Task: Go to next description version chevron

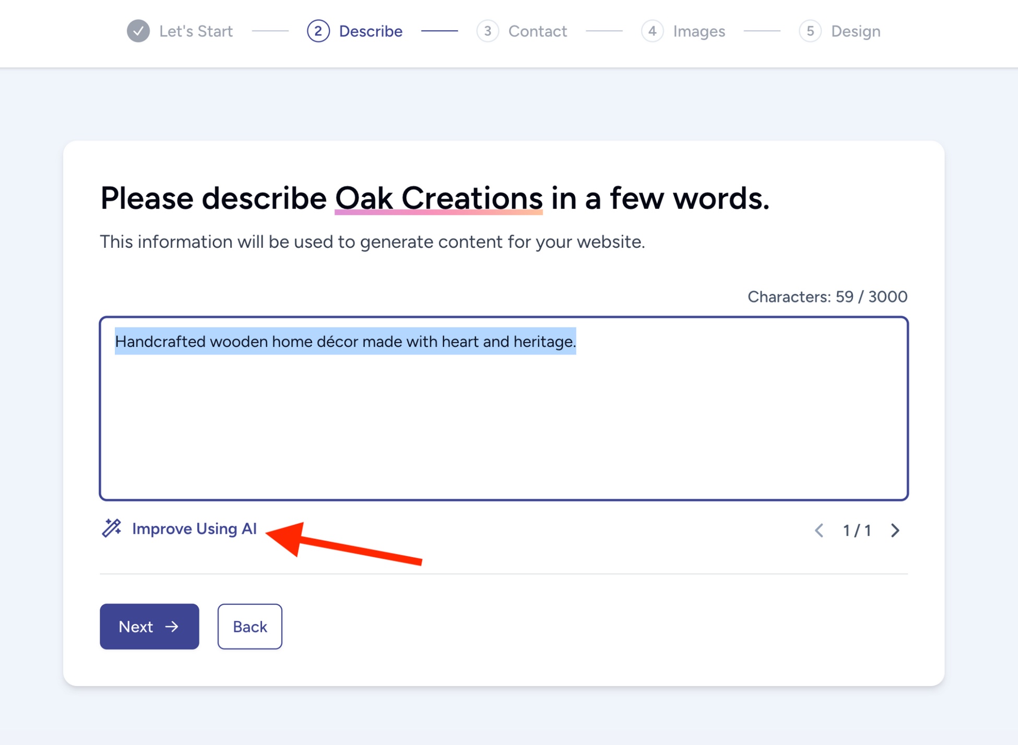Action: (x=895, y=531)
